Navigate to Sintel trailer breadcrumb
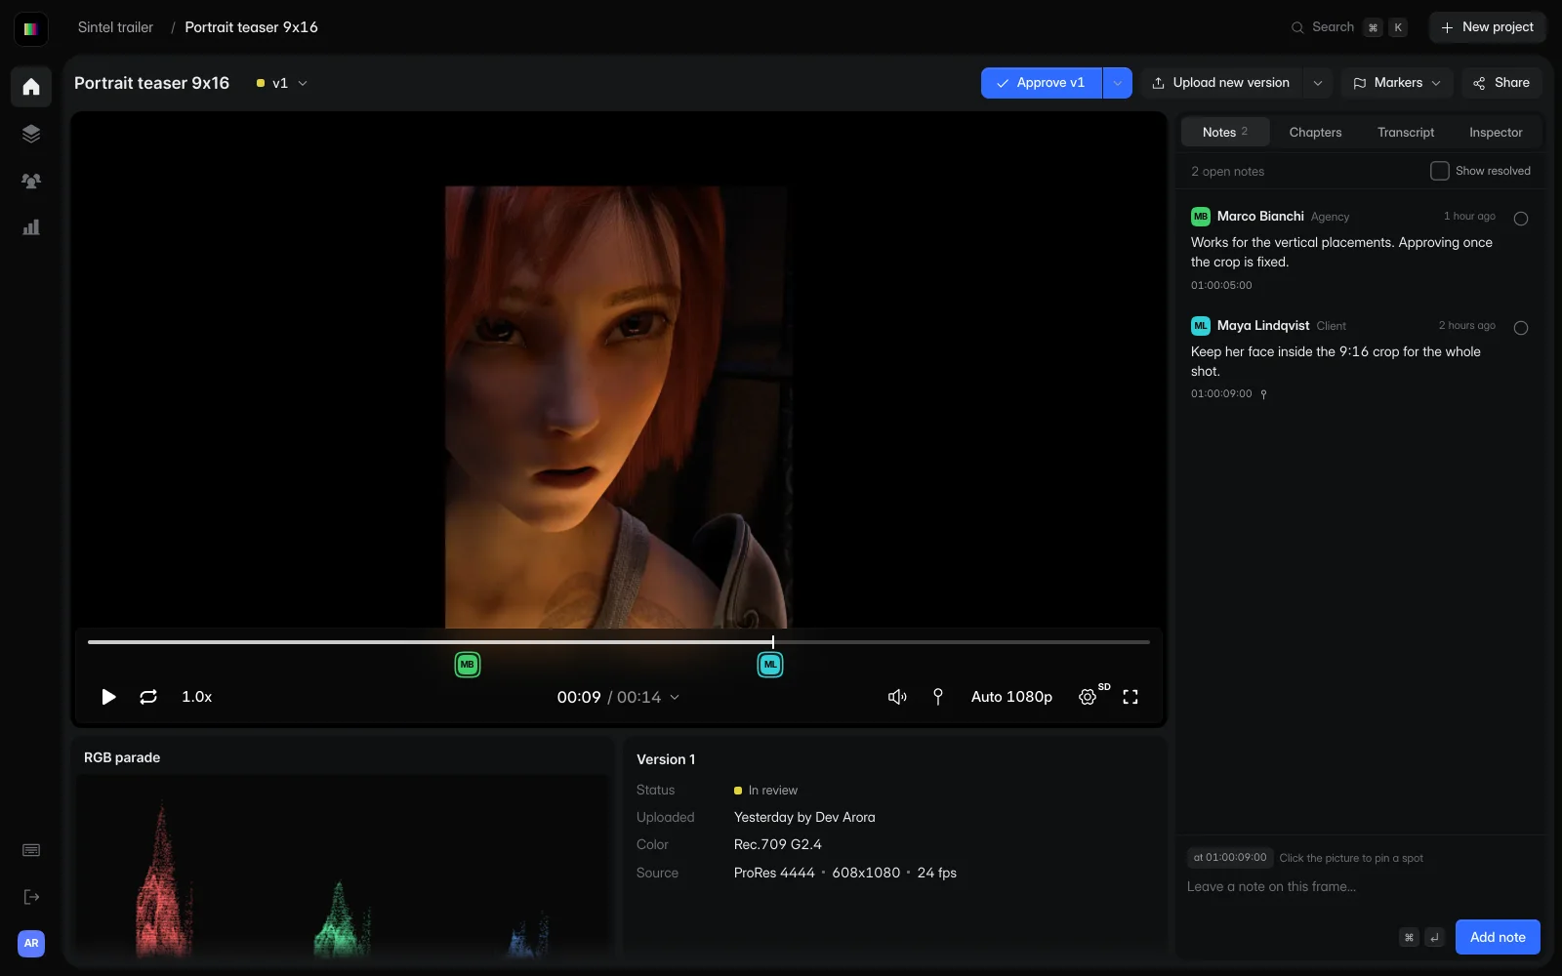 115,27
